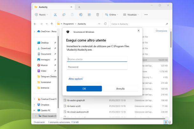
Task: Close the Audacity tab
Action: [x=71, y=7]
